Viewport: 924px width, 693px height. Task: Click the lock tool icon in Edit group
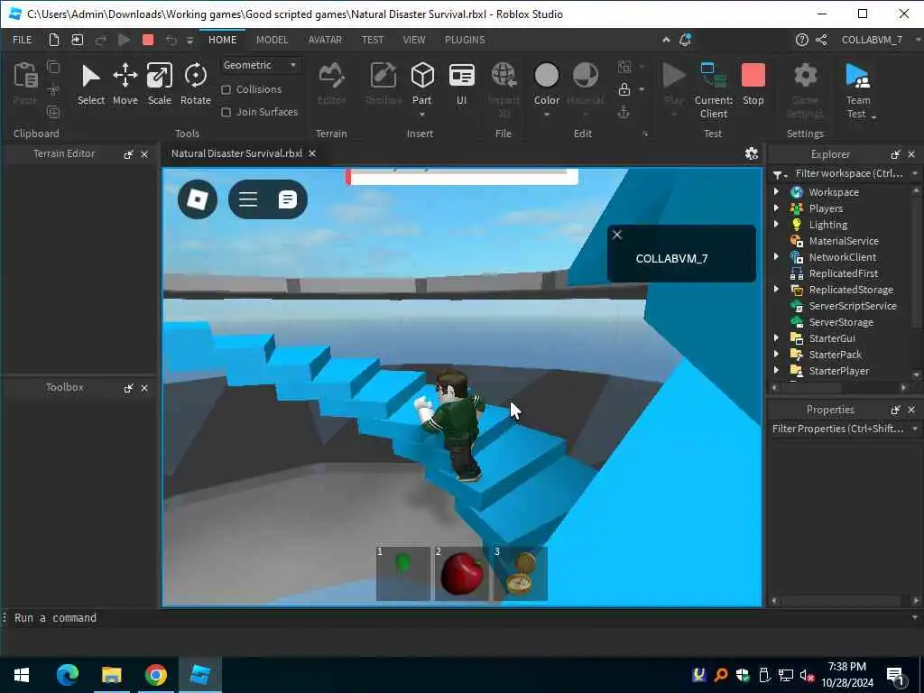[x=624, y=89]
